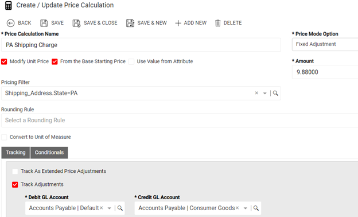The width and height of the screenshot is (358, 217).
Task: Select the Tracking tab
Action: [15, 153]
